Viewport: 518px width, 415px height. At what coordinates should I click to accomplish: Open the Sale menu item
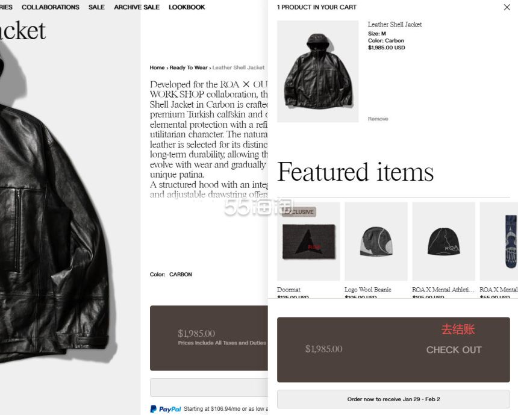click(96, 7)
